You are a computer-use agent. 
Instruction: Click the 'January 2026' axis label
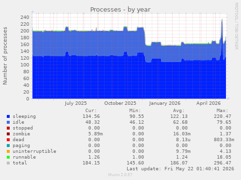point(165,103)
